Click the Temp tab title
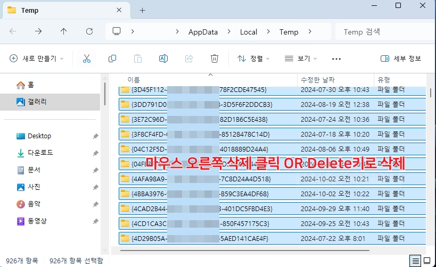Screen dimensions: 436x267 30,11
